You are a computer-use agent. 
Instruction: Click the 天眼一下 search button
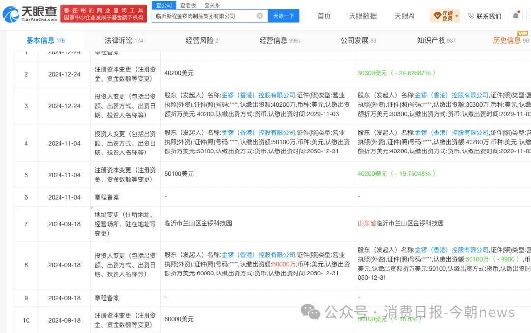(284, 16)
